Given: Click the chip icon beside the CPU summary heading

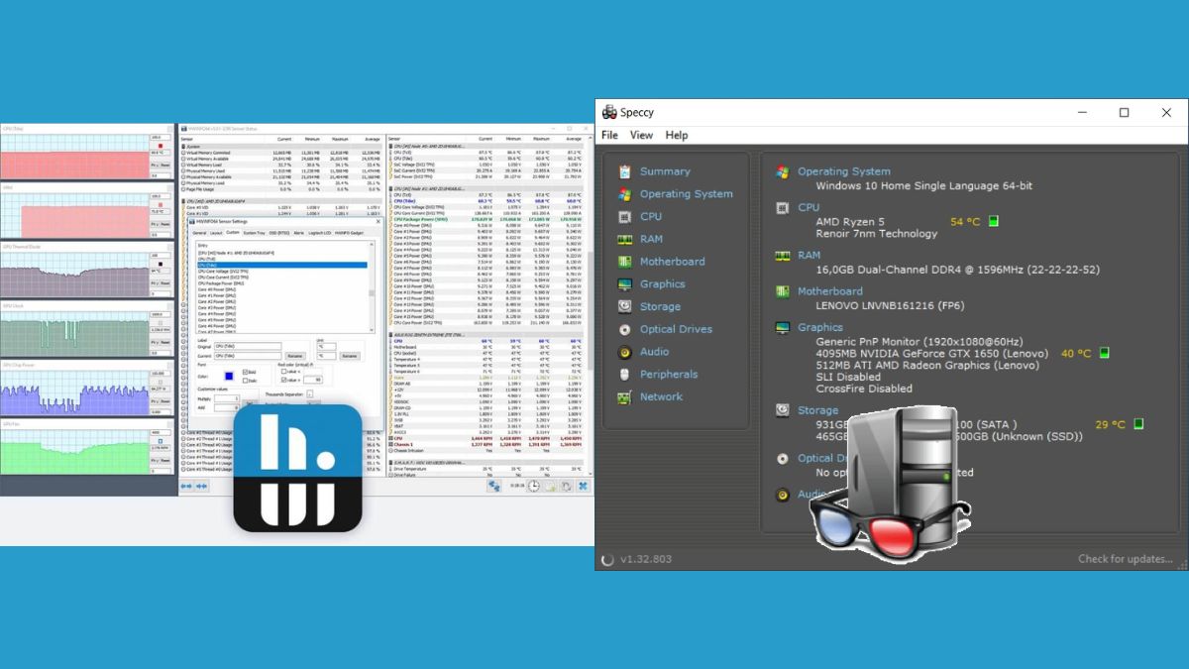Looking at the screenshot, I should (783, 208).
